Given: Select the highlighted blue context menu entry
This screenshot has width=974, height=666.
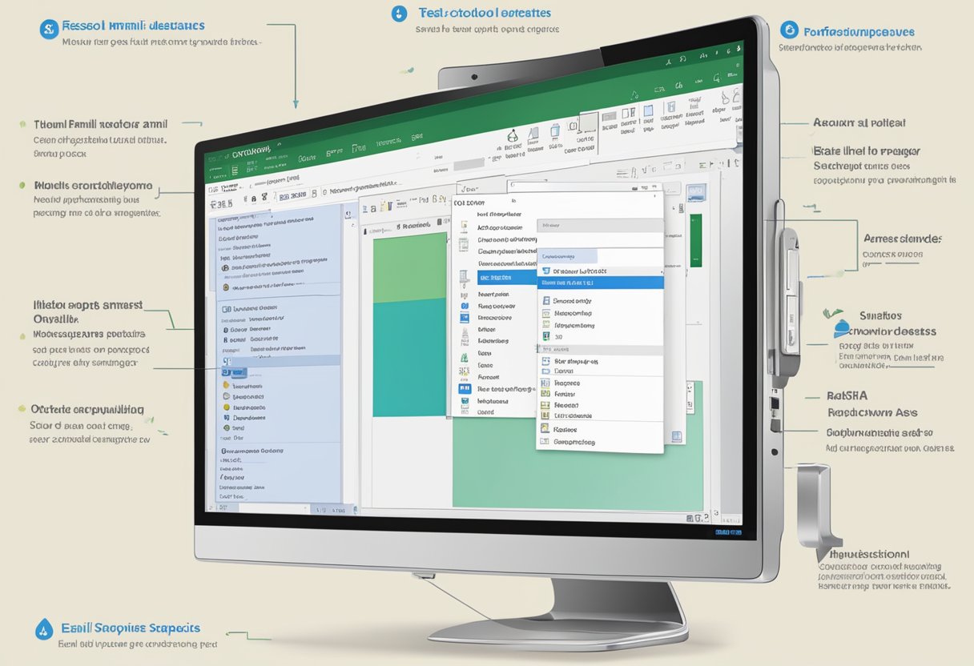Looking at the screenshot, I should tap(495, 277).
